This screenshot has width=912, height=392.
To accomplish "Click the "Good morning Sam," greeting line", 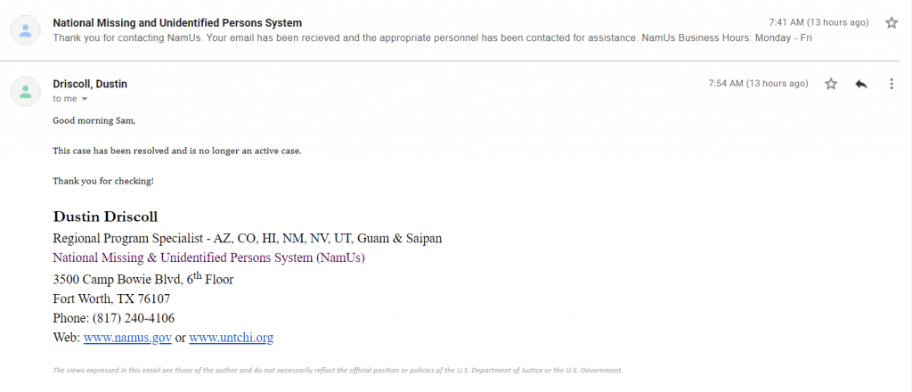I will click(x=94, y=120).
